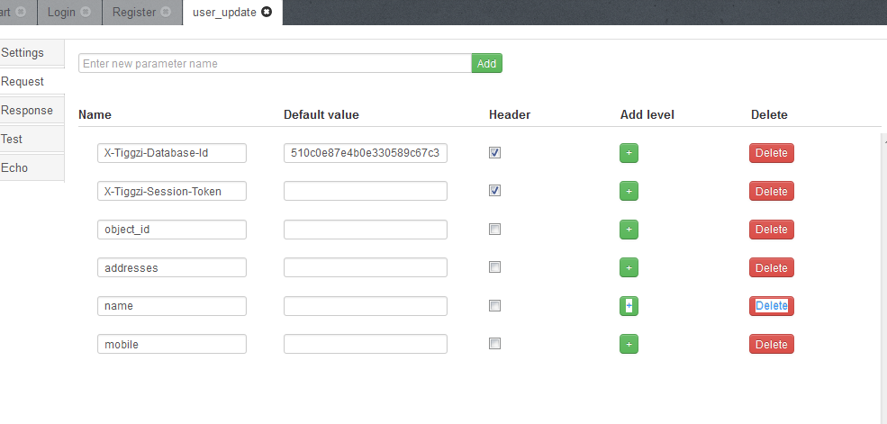Open the Response side tab

pos(28,111)
